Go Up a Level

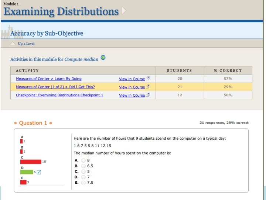pos(26,44)
